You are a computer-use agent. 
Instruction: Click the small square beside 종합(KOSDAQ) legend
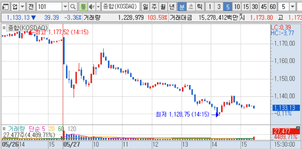tap(4, 28)
